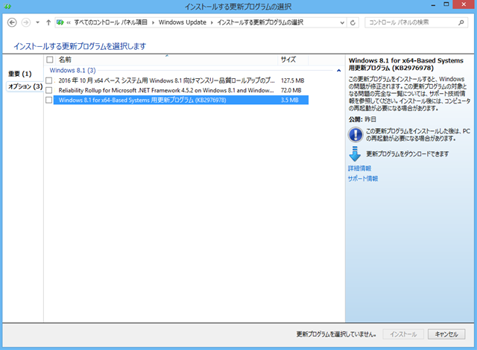
Task: Maximize the window
Action: coord(446,5)
